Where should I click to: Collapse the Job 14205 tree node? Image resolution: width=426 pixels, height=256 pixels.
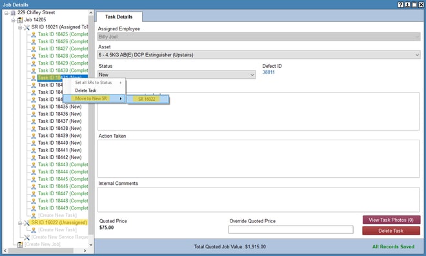coord(13,20)
